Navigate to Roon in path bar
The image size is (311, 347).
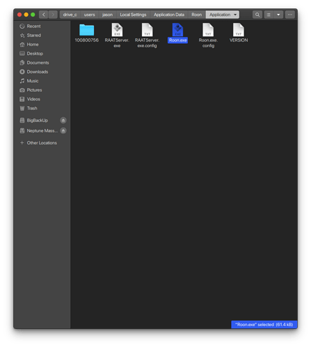(x=197, y=15)
